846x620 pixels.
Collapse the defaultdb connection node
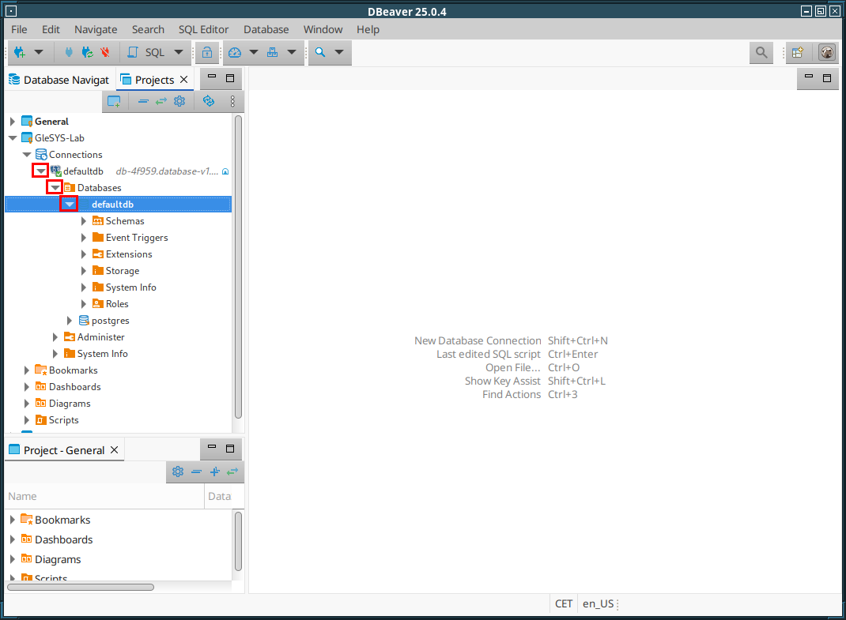pyautogui.click(x=40, y=171)
